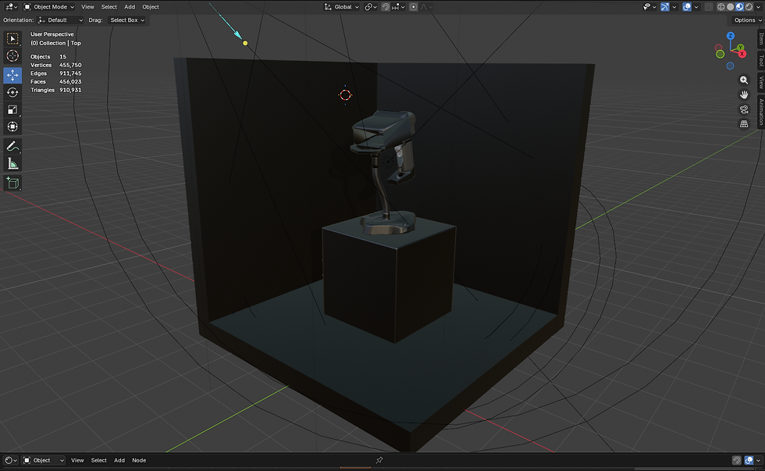This screenshot has height=471, width=765.
Task: Click the pan hand viewport icon
Action: (743, 95)
